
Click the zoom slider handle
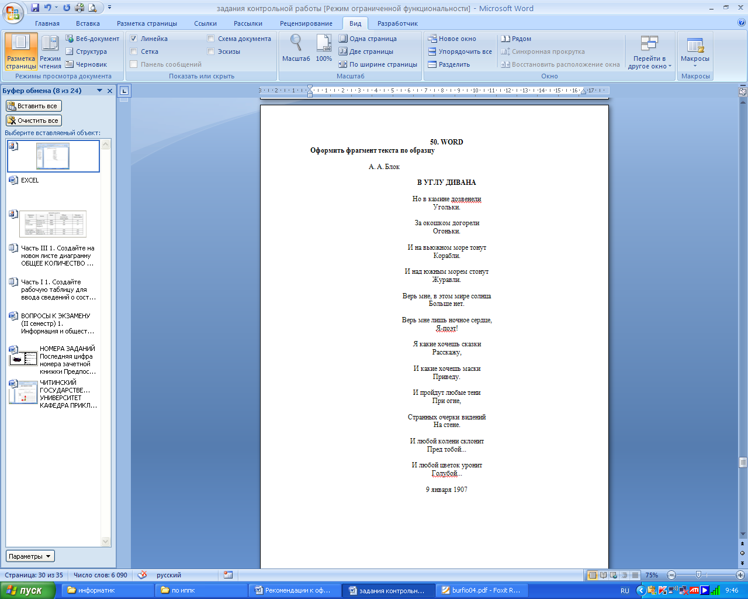[x=698, y=575]
